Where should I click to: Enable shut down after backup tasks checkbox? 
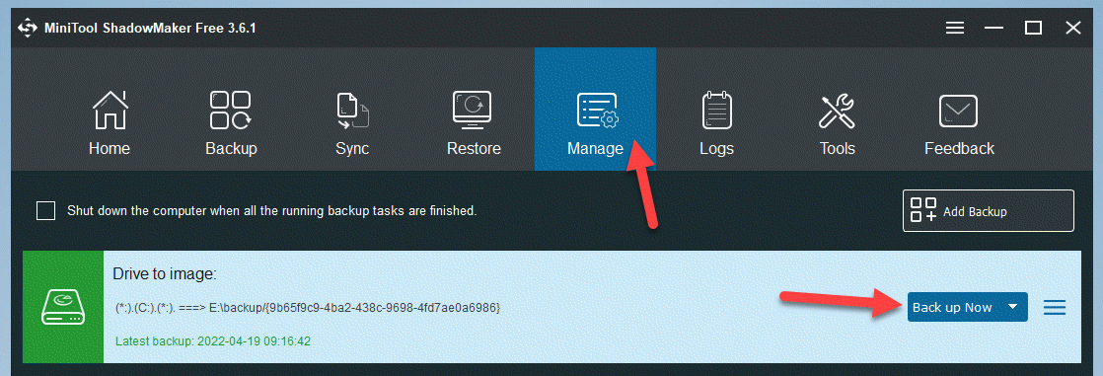tap(45, 210)
